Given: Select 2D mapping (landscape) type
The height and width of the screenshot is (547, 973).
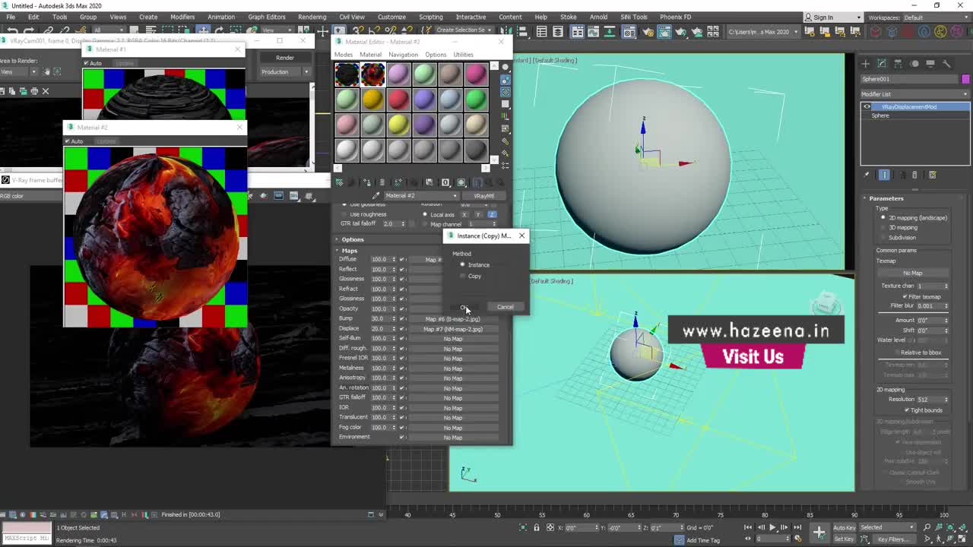Looking at the screenshot, I should pos(883,217).
